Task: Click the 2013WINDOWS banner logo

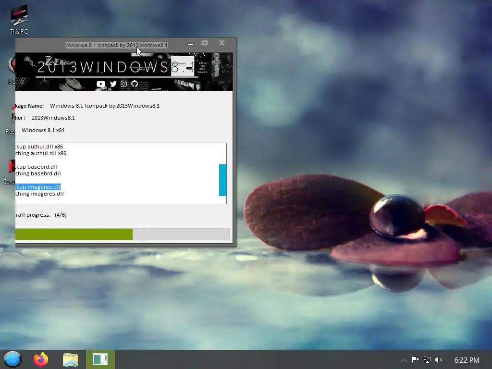Action: click(116, 67)
